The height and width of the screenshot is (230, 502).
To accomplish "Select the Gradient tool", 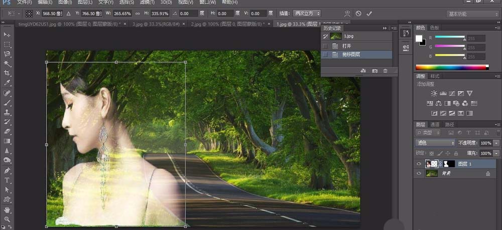I will pos(7,141).
